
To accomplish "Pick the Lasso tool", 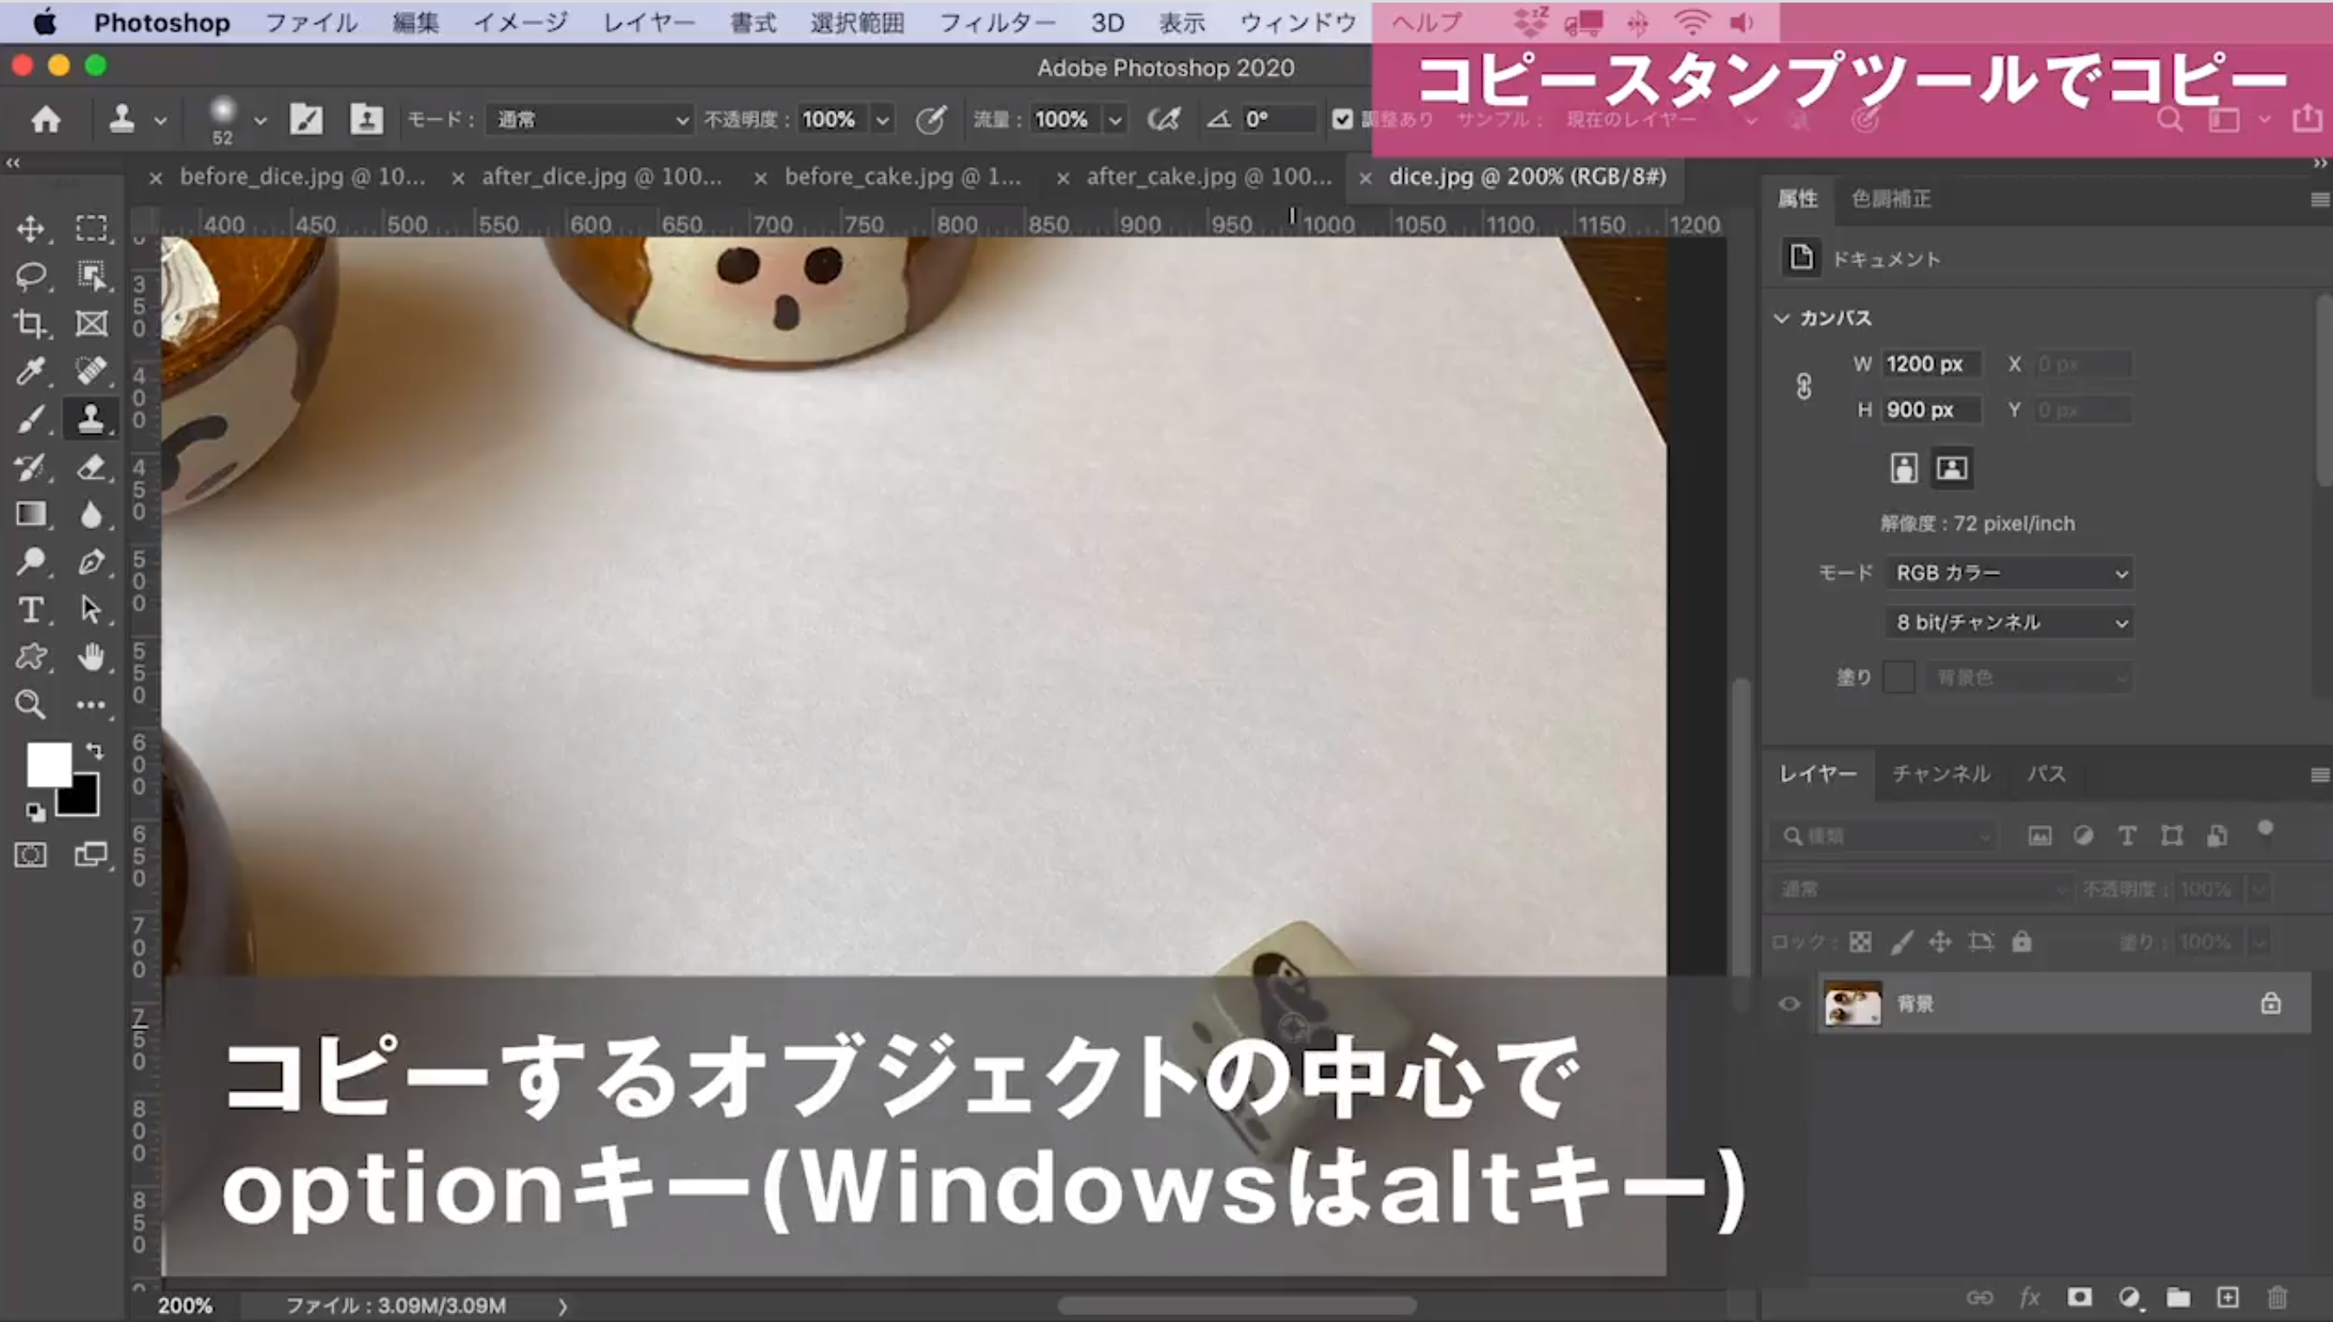I will (x=31, y=275).
